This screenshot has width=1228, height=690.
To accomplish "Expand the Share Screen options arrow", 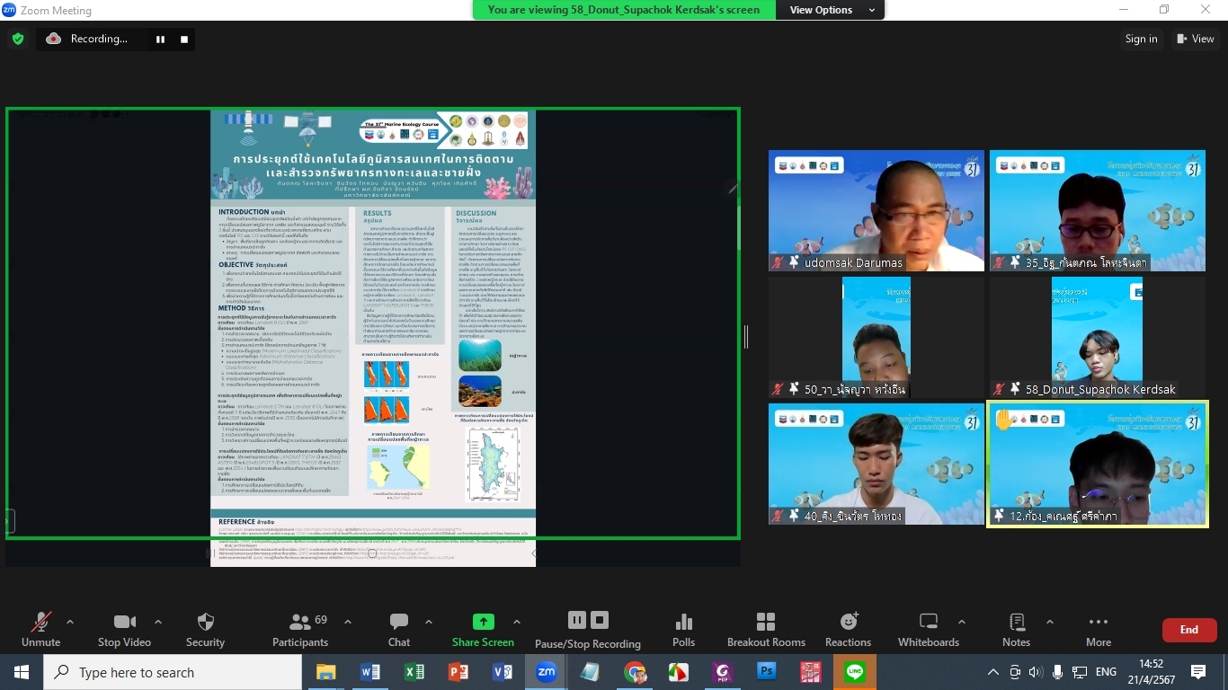I will click(x=516, y=622).
